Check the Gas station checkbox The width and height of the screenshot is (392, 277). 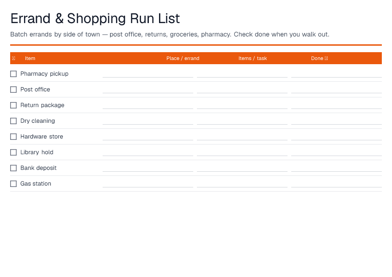tap(13, 184)
